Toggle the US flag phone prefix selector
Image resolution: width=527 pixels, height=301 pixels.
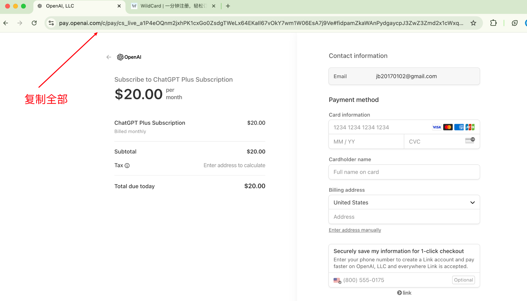tap(336, 280)
